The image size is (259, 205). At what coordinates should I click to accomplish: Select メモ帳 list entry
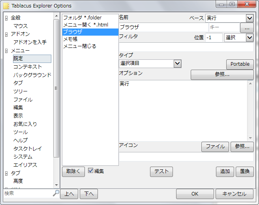pyautogui.click(x=90, y=39)
